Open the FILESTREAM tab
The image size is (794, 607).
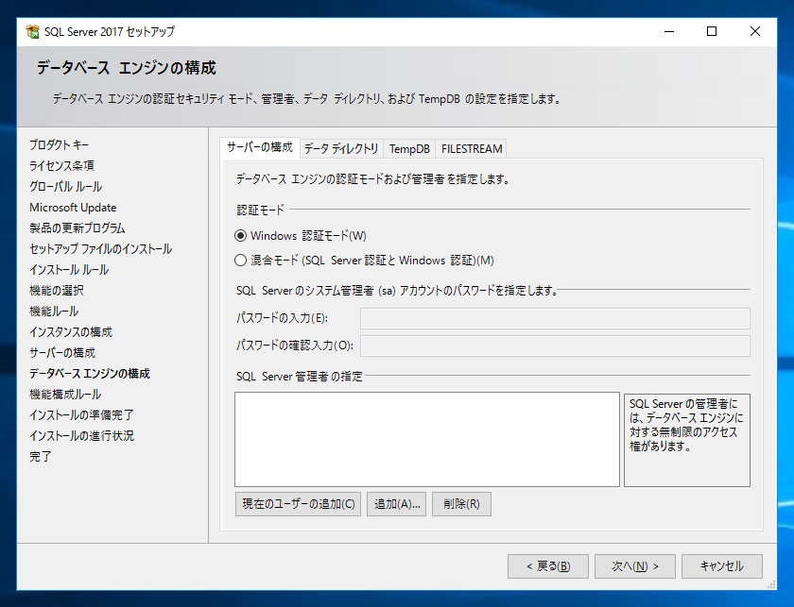pos(472,149)
